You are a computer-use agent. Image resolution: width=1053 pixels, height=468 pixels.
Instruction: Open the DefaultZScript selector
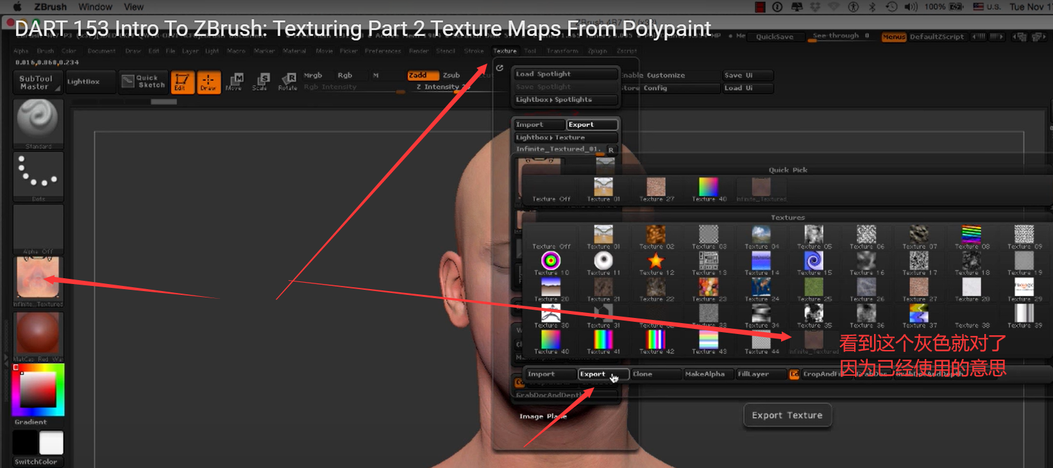[936, 37]
